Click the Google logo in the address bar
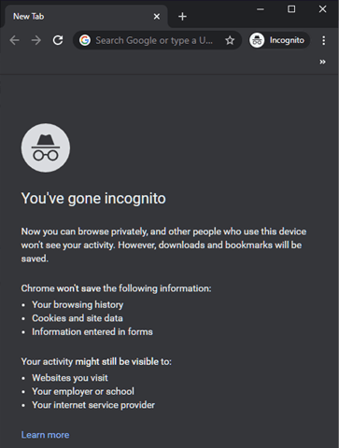 [85, 40]
